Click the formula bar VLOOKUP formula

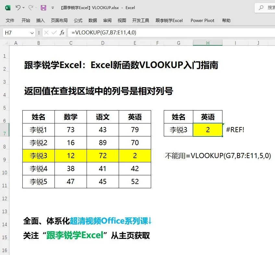point(104,33)
